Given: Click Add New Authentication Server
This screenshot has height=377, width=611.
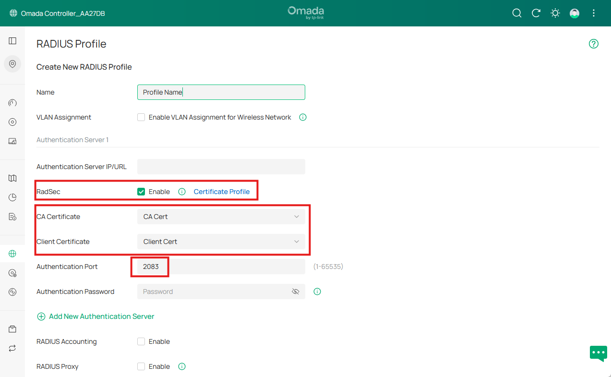Looking at the screenshot, I should pos(96,316).
